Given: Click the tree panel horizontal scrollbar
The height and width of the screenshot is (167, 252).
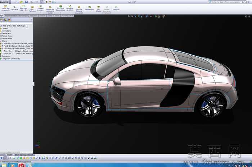Looking at the screenshot, I should click(x=10, y=152).
